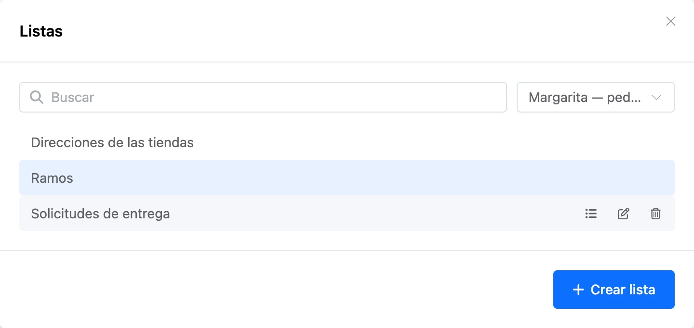Delete Solicitudes de entrega with the trash icon
Screen dimensions: 694x328
pyautogui.click(x=655, y=214)
